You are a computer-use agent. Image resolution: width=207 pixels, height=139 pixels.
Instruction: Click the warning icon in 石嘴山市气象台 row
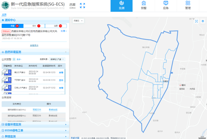coord(7,88)
